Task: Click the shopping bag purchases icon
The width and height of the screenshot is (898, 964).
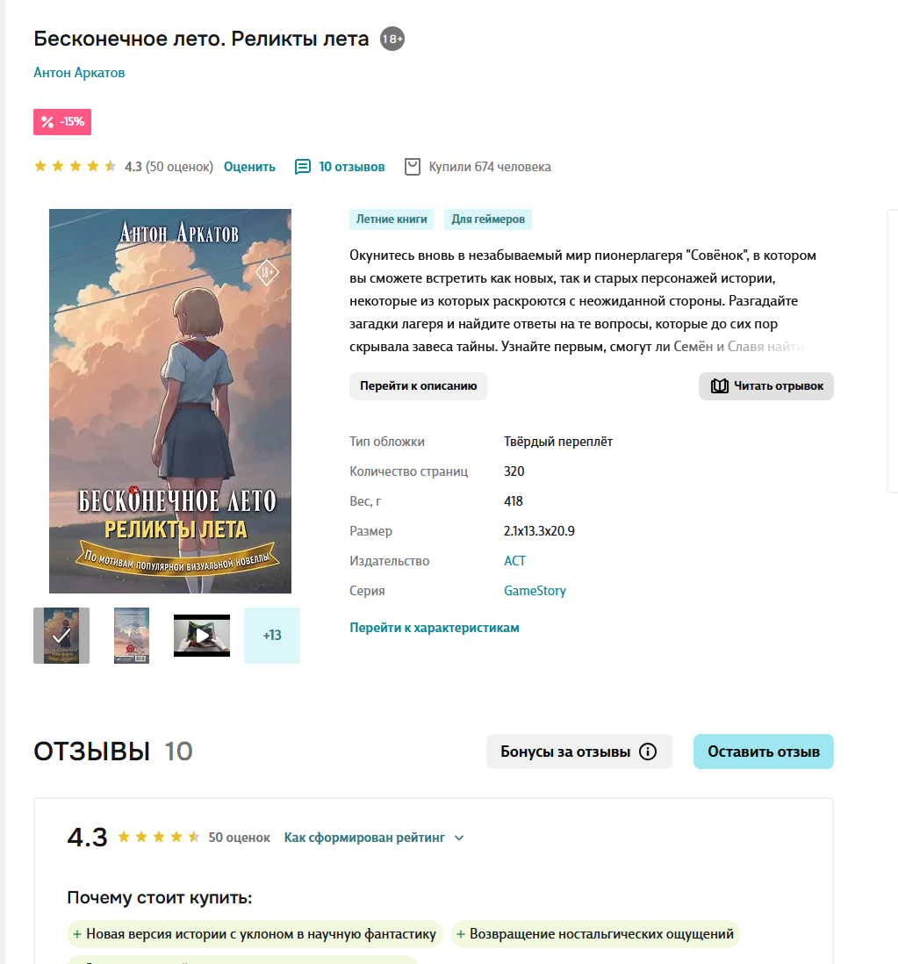Action: (x=413, y=167)
